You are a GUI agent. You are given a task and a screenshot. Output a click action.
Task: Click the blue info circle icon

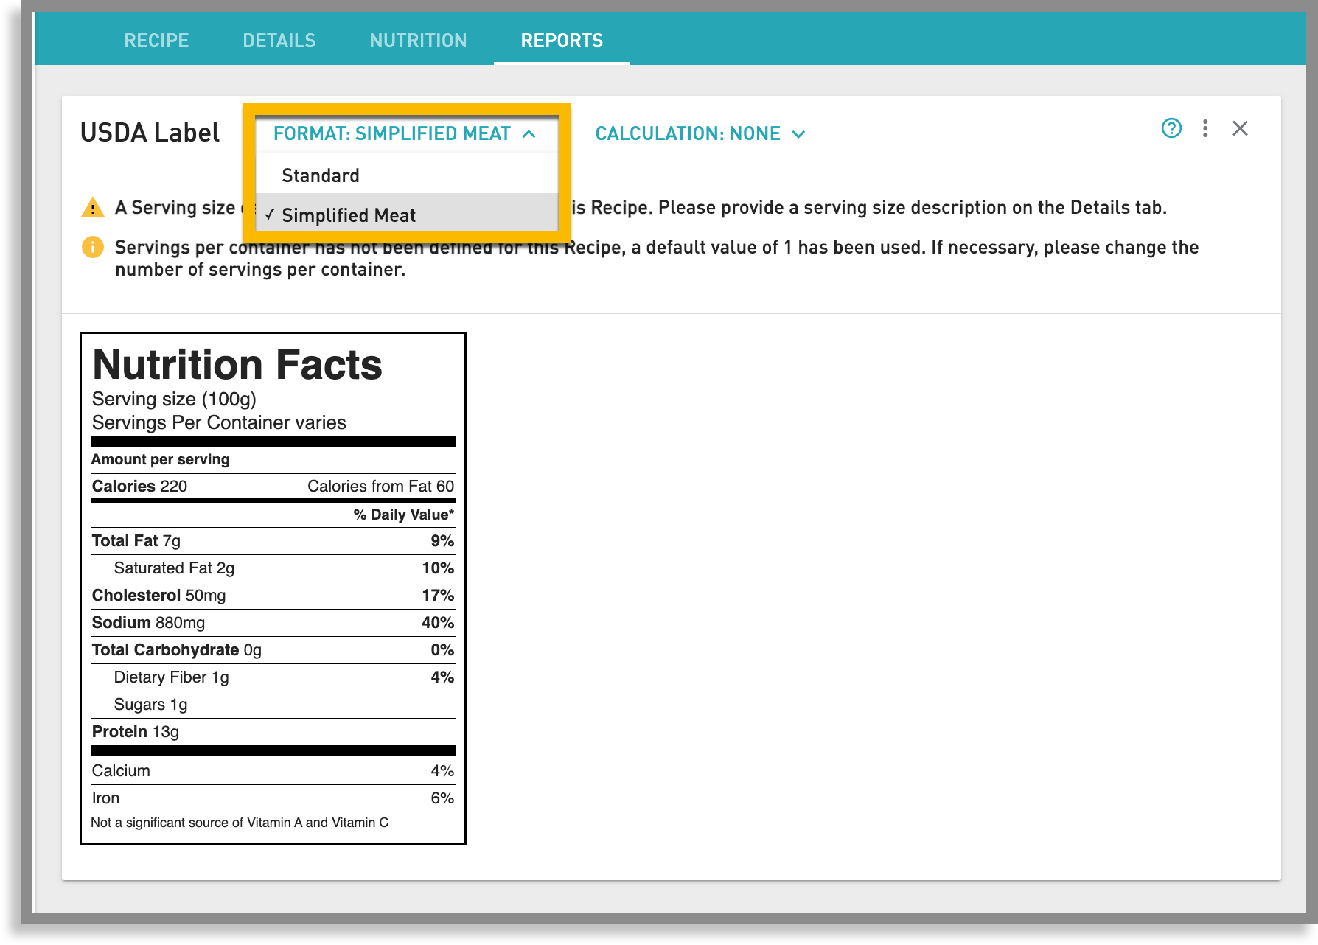click(x=92, y=248)
